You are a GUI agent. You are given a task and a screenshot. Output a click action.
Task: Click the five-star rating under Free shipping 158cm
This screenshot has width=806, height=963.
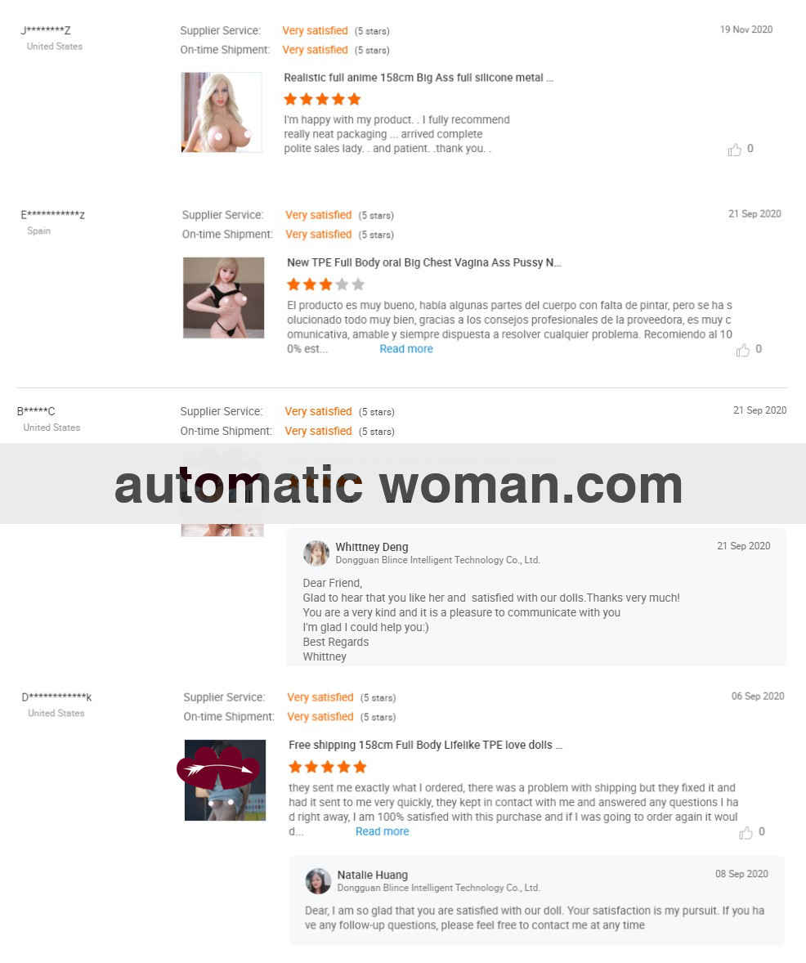(328, 767)
